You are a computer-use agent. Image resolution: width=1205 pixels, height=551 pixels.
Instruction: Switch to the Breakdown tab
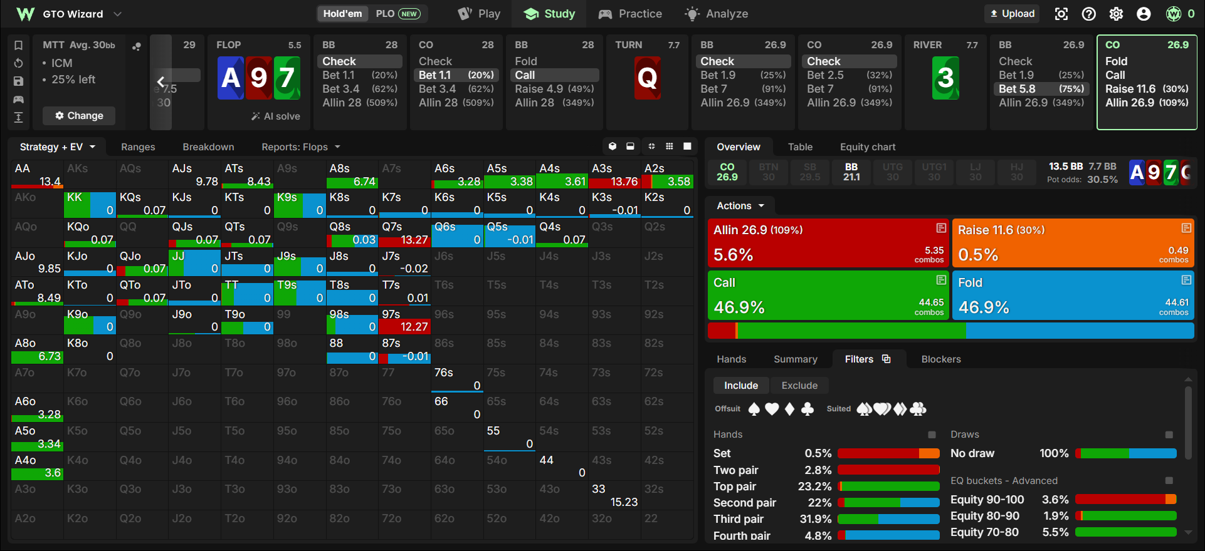(208, 147)
